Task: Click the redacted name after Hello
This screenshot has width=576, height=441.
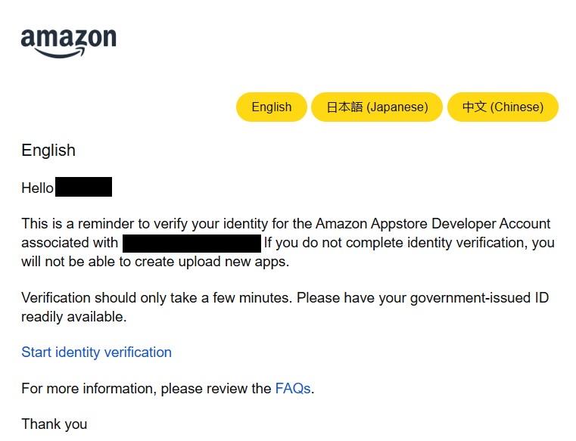Action: [x=83, y=187]
